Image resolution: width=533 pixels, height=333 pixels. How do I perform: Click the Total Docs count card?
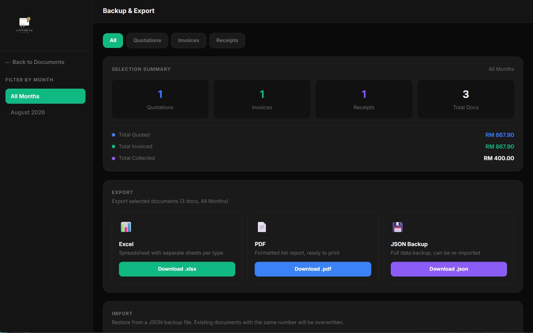point(466,99)
